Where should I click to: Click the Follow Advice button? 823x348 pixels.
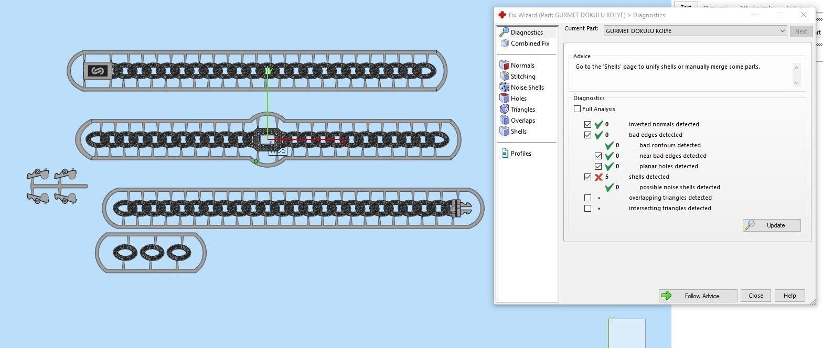(x=698, y=296)
